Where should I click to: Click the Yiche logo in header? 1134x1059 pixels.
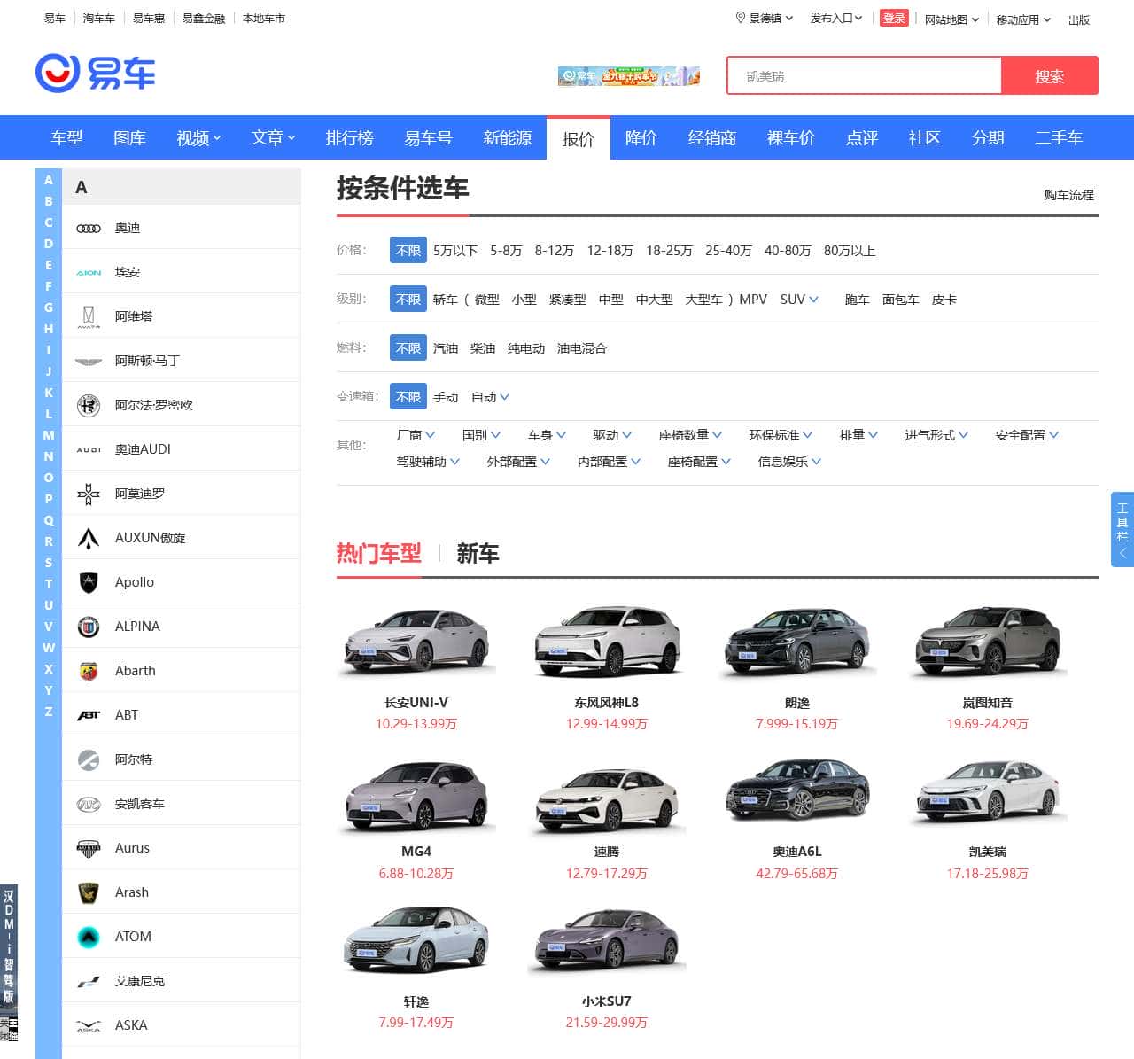tap(96, 74)
